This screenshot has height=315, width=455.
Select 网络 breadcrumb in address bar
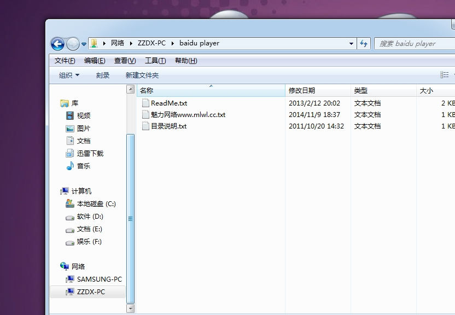[118, 43]
